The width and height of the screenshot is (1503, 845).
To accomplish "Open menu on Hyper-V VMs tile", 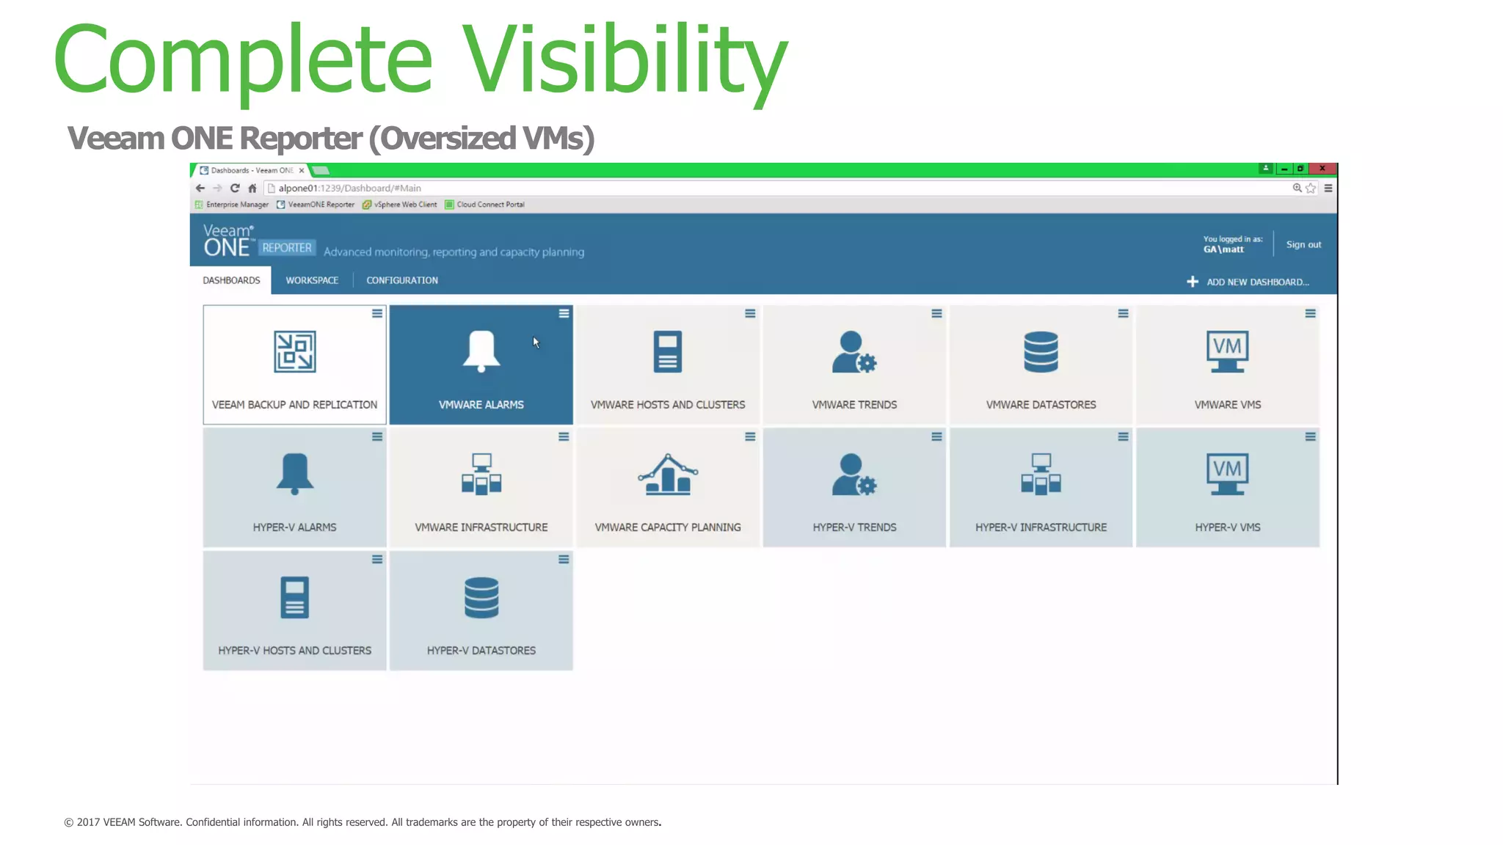I will (1310, 437).
